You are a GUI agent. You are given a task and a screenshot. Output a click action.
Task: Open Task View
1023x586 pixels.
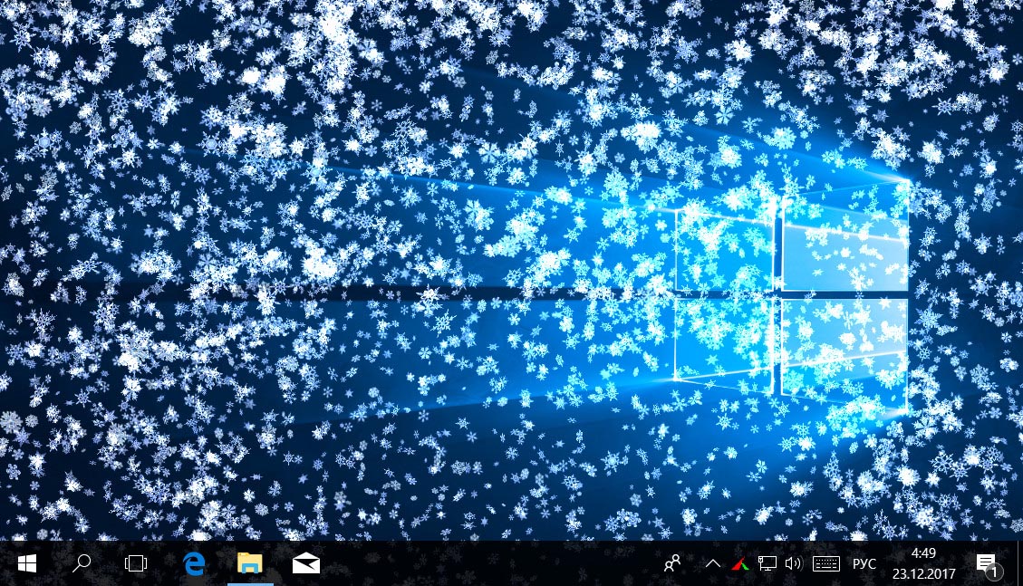point(136,563)
